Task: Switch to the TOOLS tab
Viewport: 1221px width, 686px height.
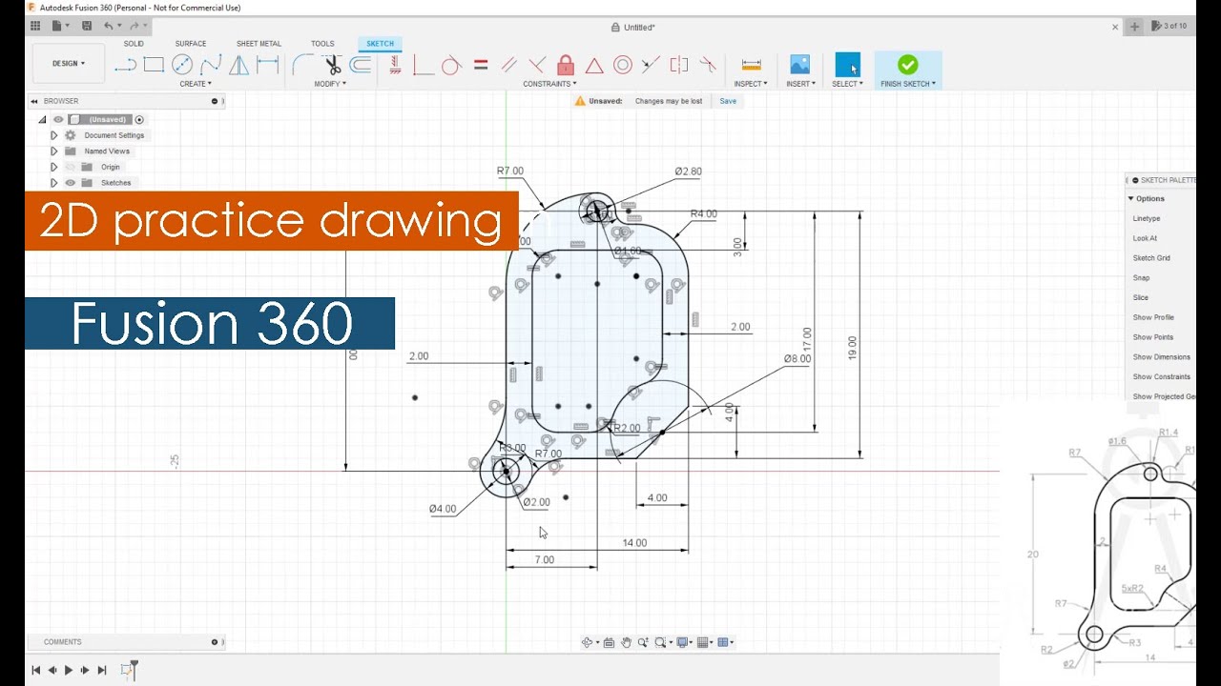Action: pyautogui.click(x=322, y=44)
